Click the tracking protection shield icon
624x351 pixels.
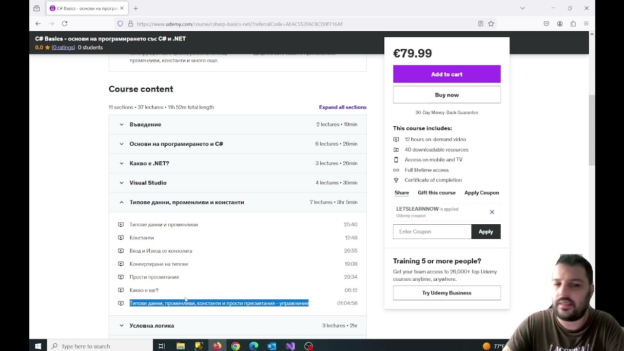120,24
